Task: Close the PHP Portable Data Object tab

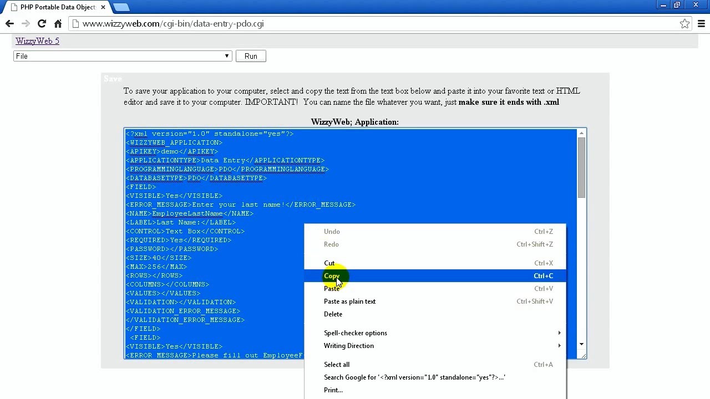Action: 103,7
